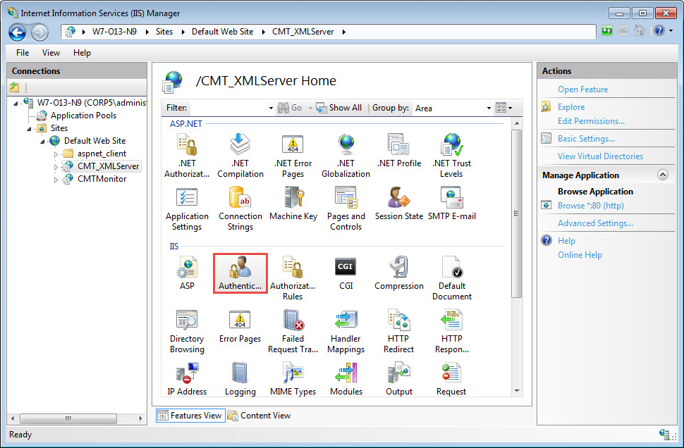Select the ASP feature icon
684x448 pixels.
click(187, 273)
